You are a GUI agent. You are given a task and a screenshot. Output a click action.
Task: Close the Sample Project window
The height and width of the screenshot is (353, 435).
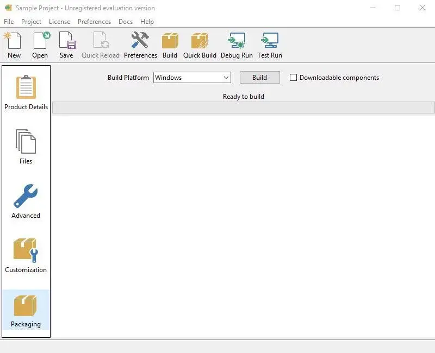(x=422, y=8)
